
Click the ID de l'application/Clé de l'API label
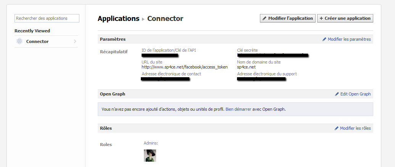pyautogui.click(x=169, y=50)
